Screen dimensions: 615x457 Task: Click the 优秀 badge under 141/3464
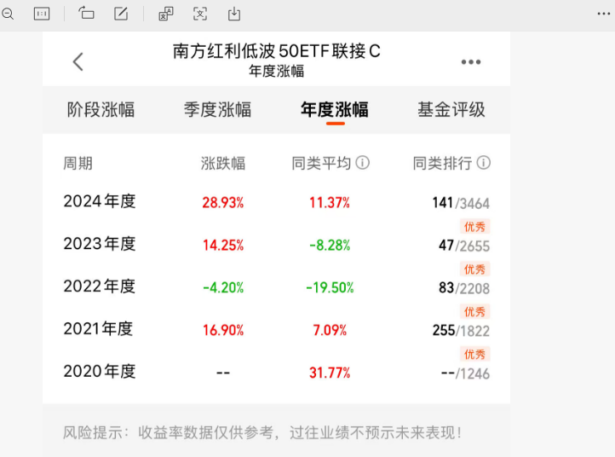(x=474, y=227)
